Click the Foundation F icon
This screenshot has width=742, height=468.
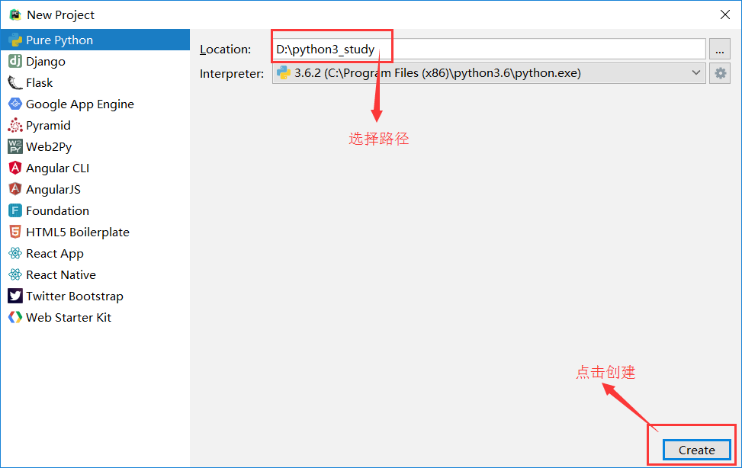pyautogui.click(x=15, y=210)
